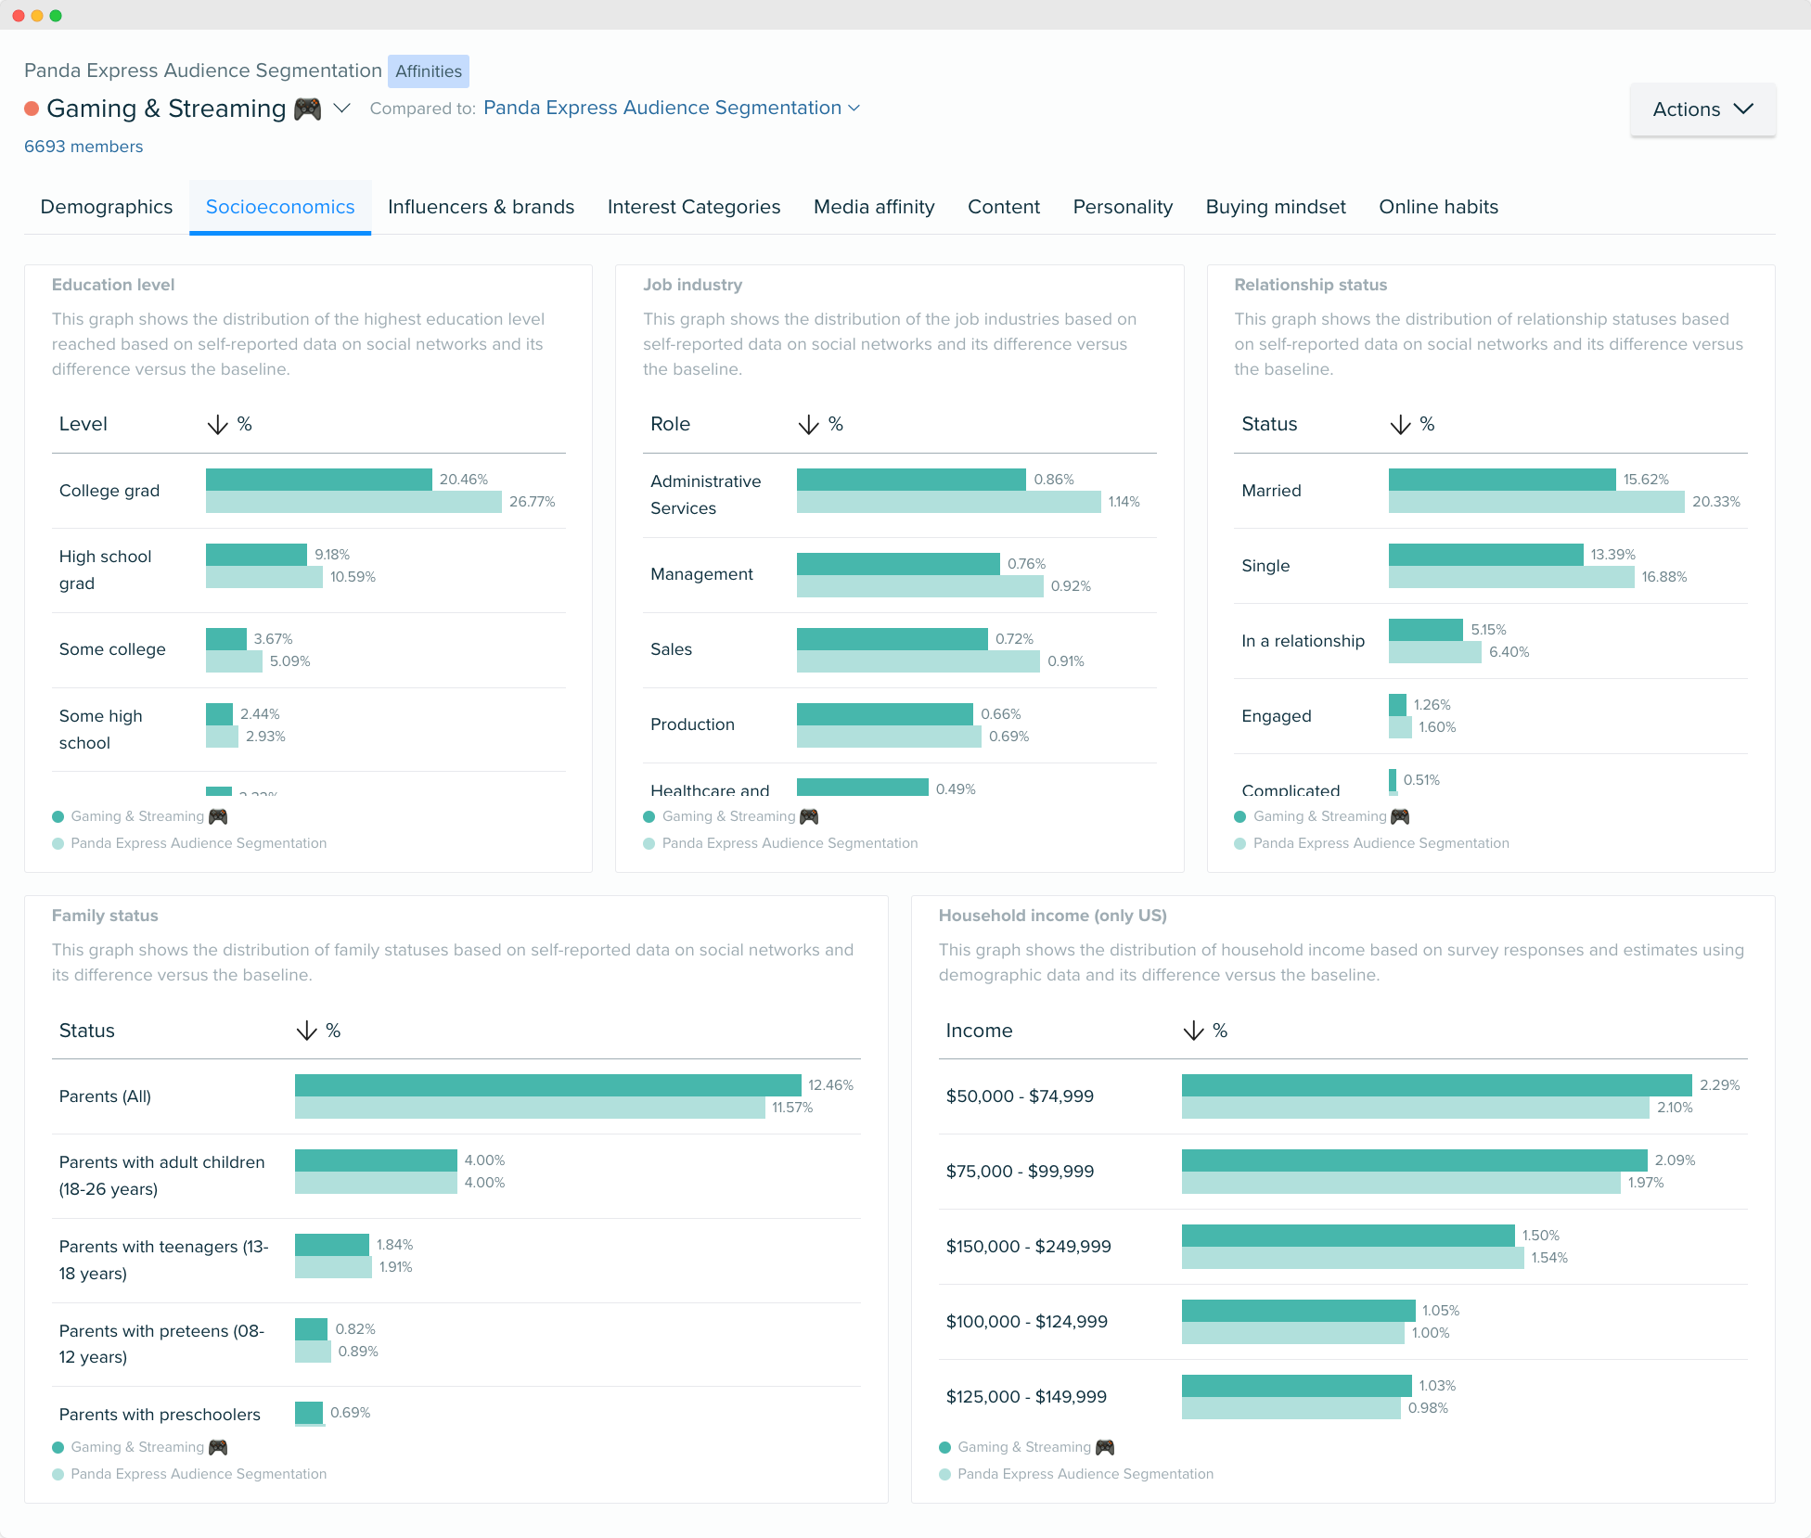Sort Education level by percent arrow
The height and width of the screenshot is (1538, 1811).
217,425
